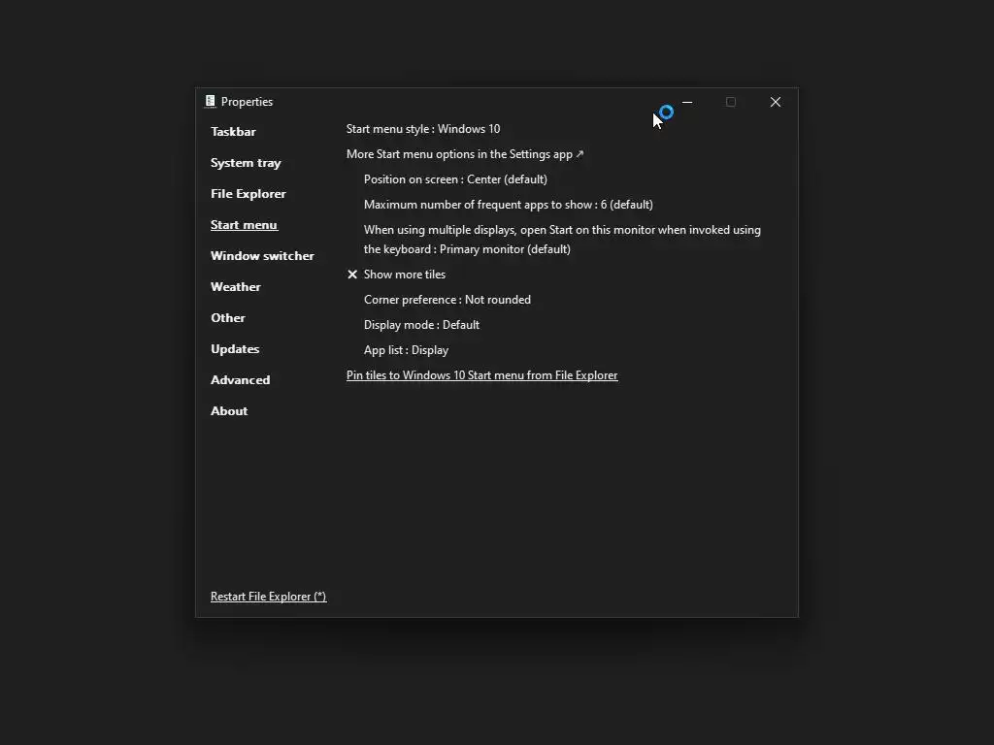Minimize the Properties window

pyautogui.click(x=687, y=102)
